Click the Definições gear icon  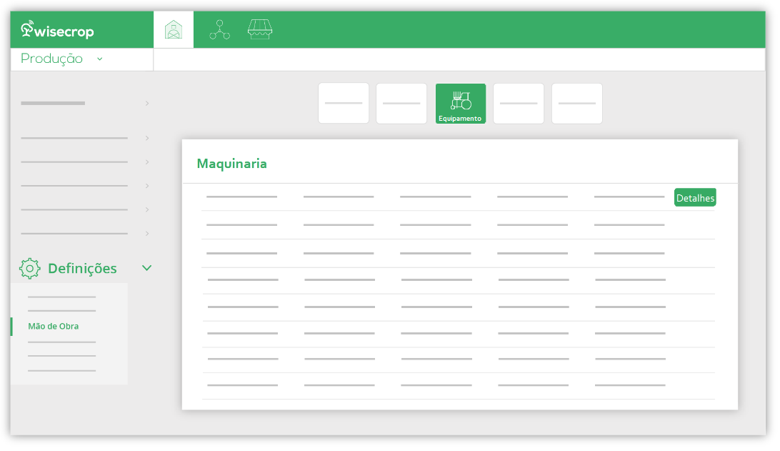(x=30, y=268)
